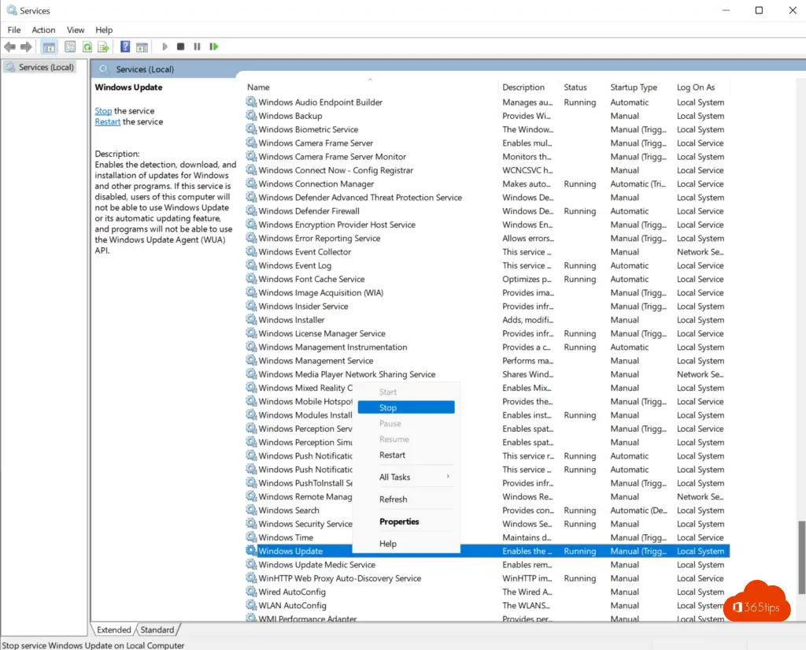
Task: Click the Windows Update gear icon
Action: [251, 551]
